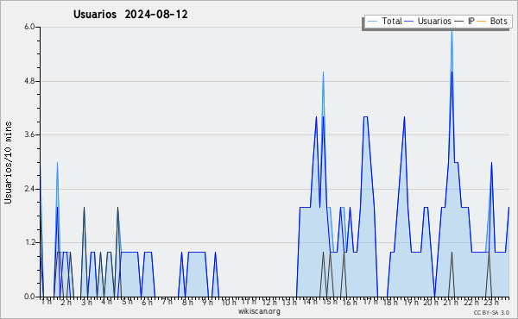Click the 6.0 Total peak near 21 h

(452, 33)
